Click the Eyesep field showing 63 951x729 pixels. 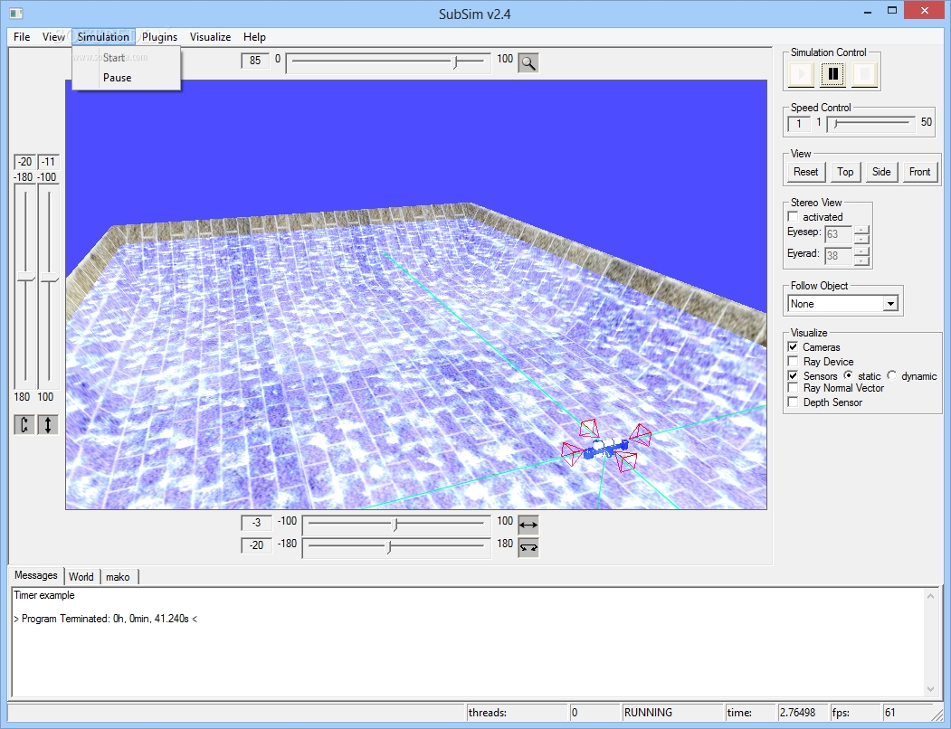click(839, 234)
